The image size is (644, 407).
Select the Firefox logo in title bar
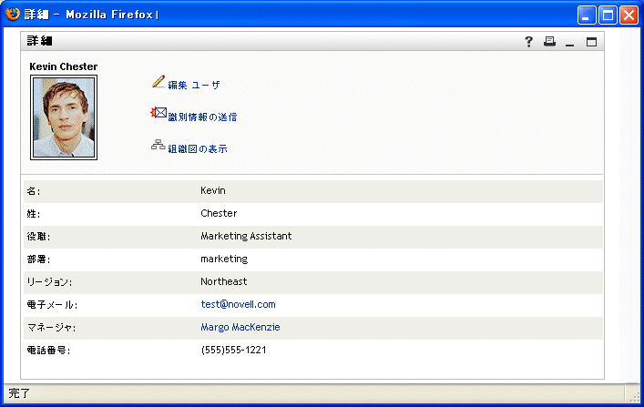[13, 14]
